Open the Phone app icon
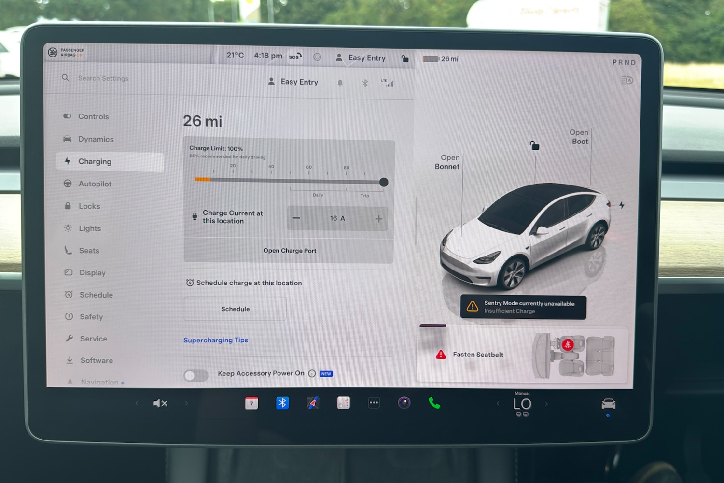The height and width of the screenshot is (483, 724). click(434, 403)
